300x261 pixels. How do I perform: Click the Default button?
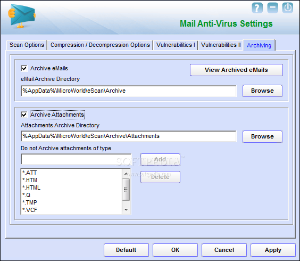pos(126,250)
